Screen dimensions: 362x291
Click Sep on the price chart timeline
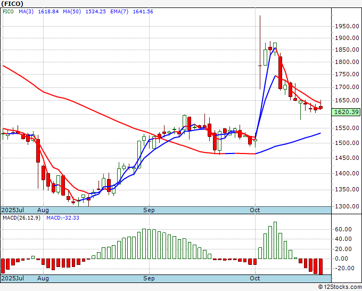149,210
